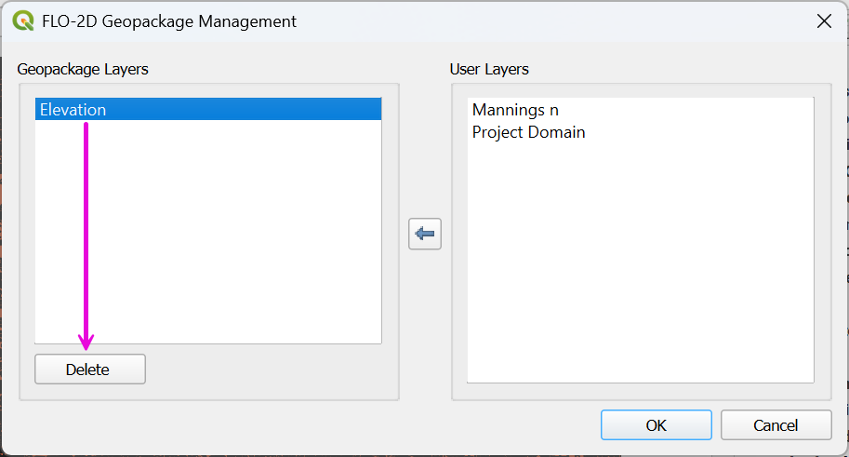
Task: Dismiss the dialog with Cancel
Action: point(776,425)
